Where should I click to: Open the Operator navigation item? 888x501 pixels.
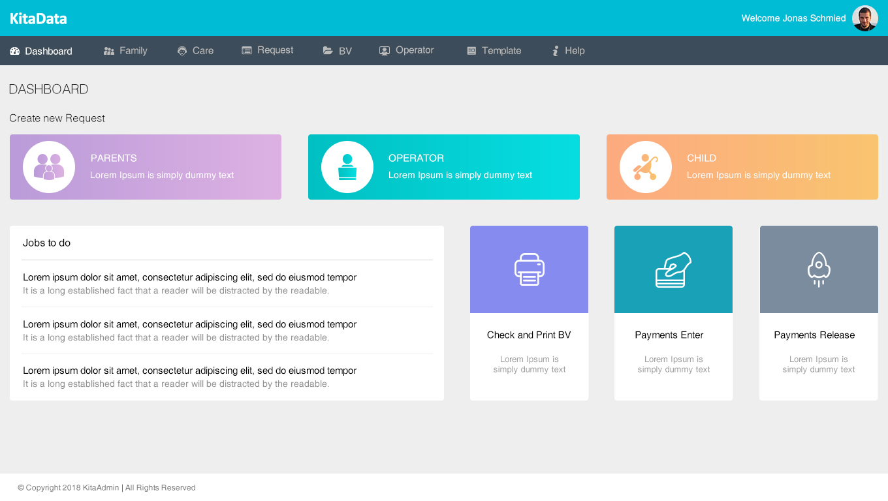(407, 50)
